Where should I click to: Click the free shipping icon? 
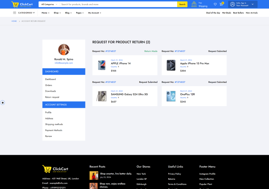194,4
